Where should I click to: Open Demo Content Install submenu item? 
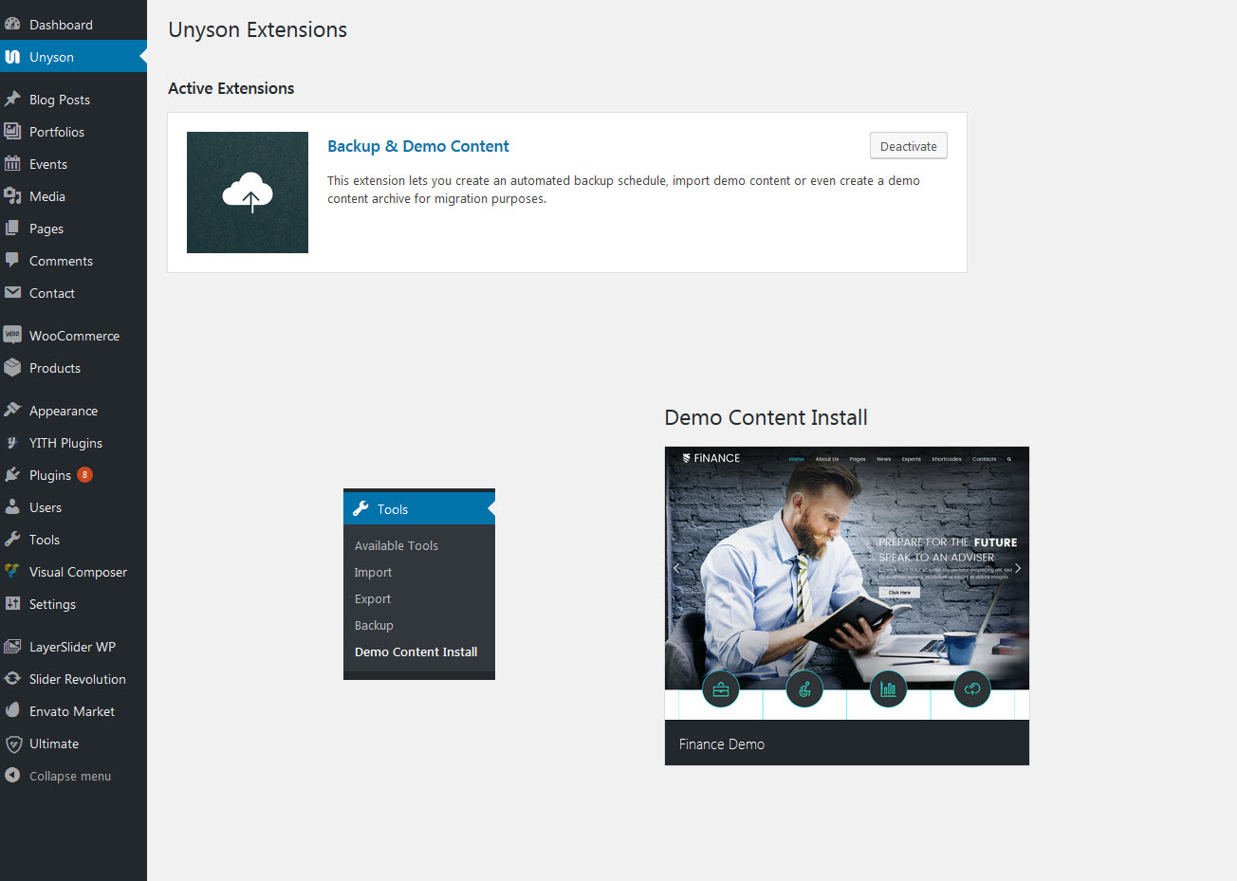(x=415, y=652)
